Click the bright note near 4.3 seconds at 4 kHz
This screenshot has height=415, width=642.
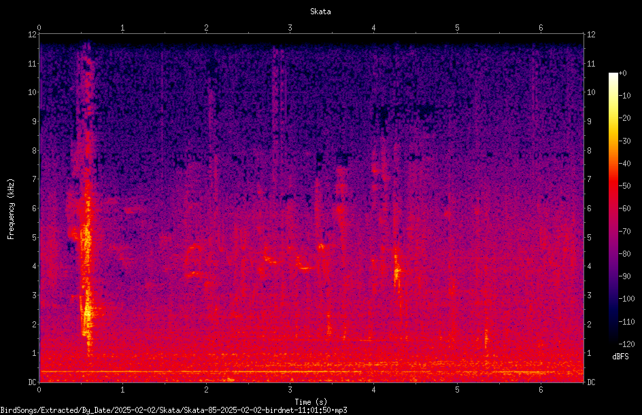pyautogui.click(x=396, y=270)
